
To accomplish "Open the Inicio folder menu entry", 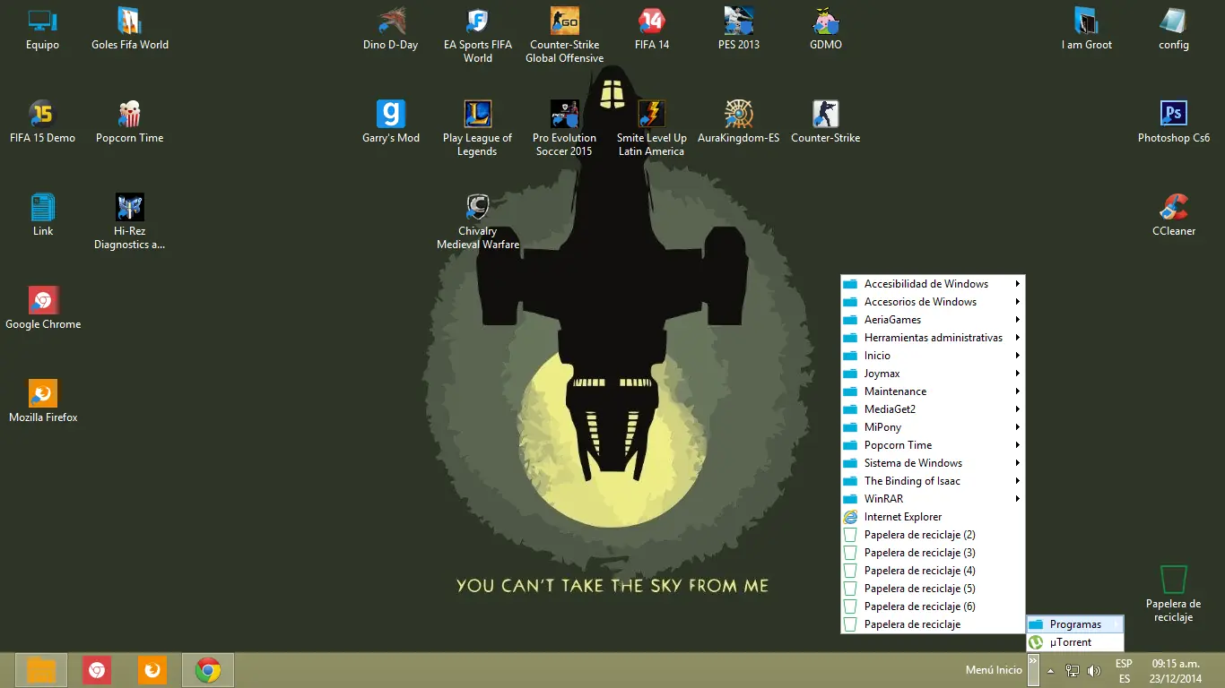I will (933, 356).
